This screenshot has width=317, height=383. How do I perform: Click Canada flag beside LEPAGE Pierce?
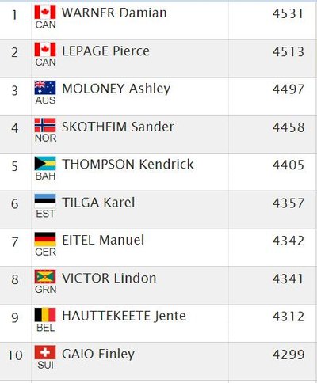click(x=45, y=50)
